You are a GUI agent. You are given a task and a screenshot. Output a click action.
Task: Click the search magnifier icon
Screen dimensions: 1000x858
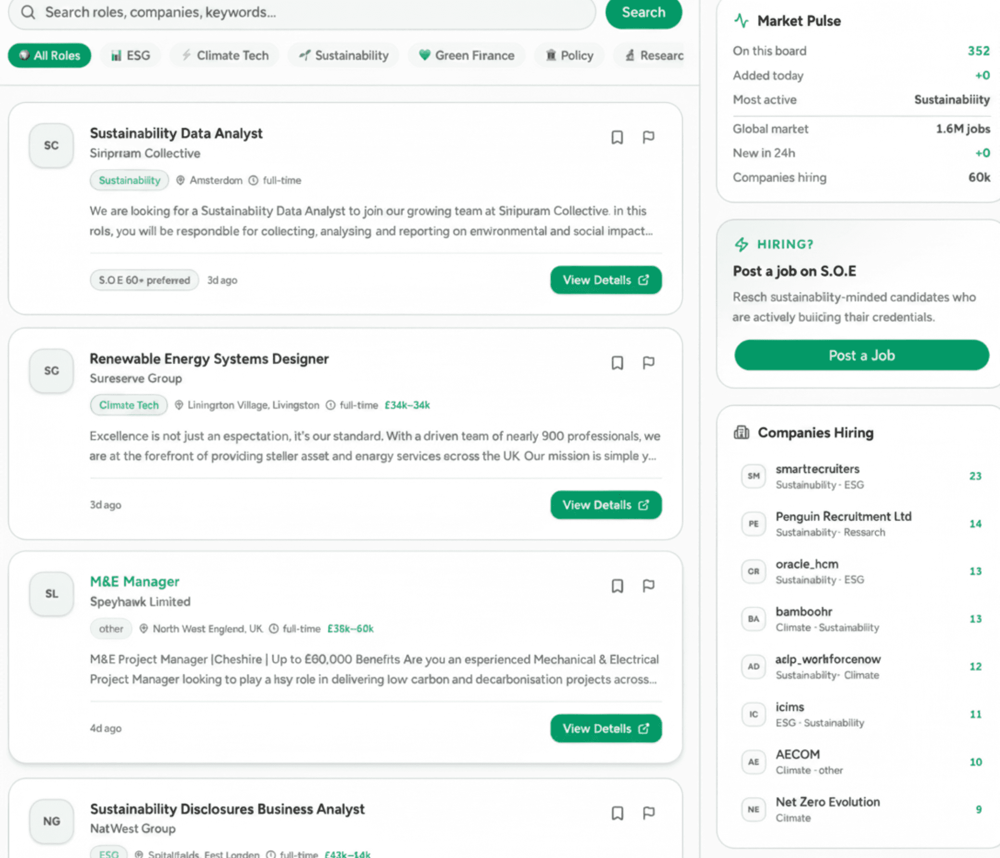(x=28, y=12)
